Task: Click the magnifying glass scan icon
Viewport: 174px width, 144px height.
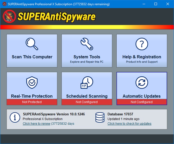Action: click(x=32, y=44)
